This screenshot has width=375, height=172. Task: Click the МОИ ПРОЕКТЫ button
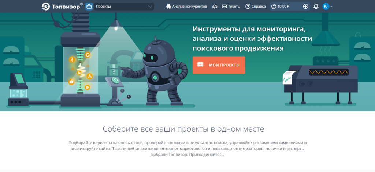(219, 65)
